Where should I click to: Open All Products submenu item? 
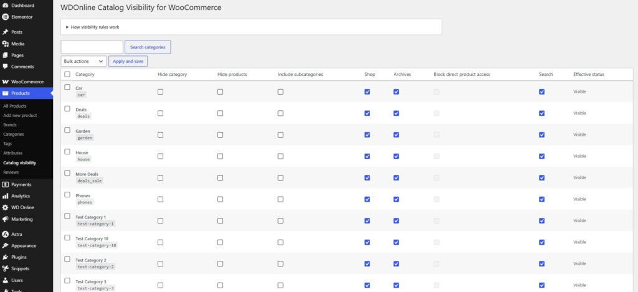pos(15,106)
